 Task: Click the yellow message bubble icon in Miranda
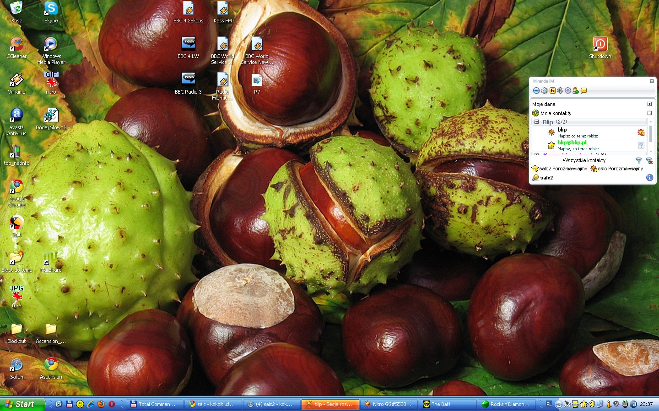584,90
